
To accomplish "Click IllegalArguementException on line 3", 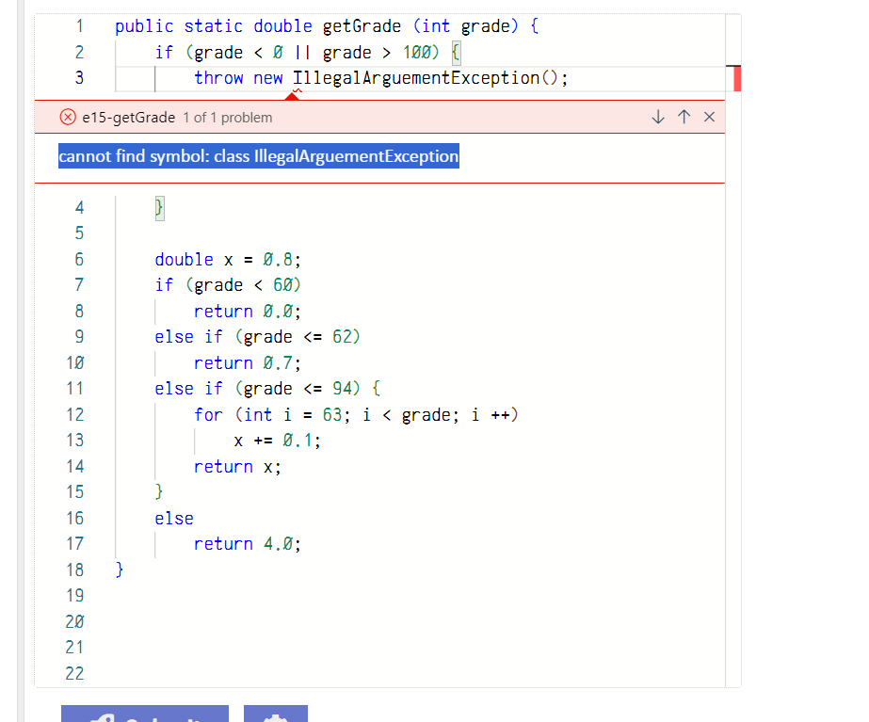I will (416, 78).
